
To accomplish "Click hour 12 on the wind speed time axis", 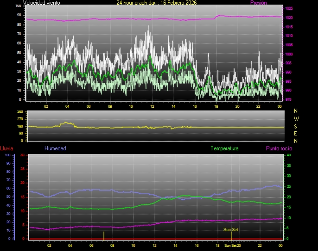I will pyautogui.click(x=152, y=106).
